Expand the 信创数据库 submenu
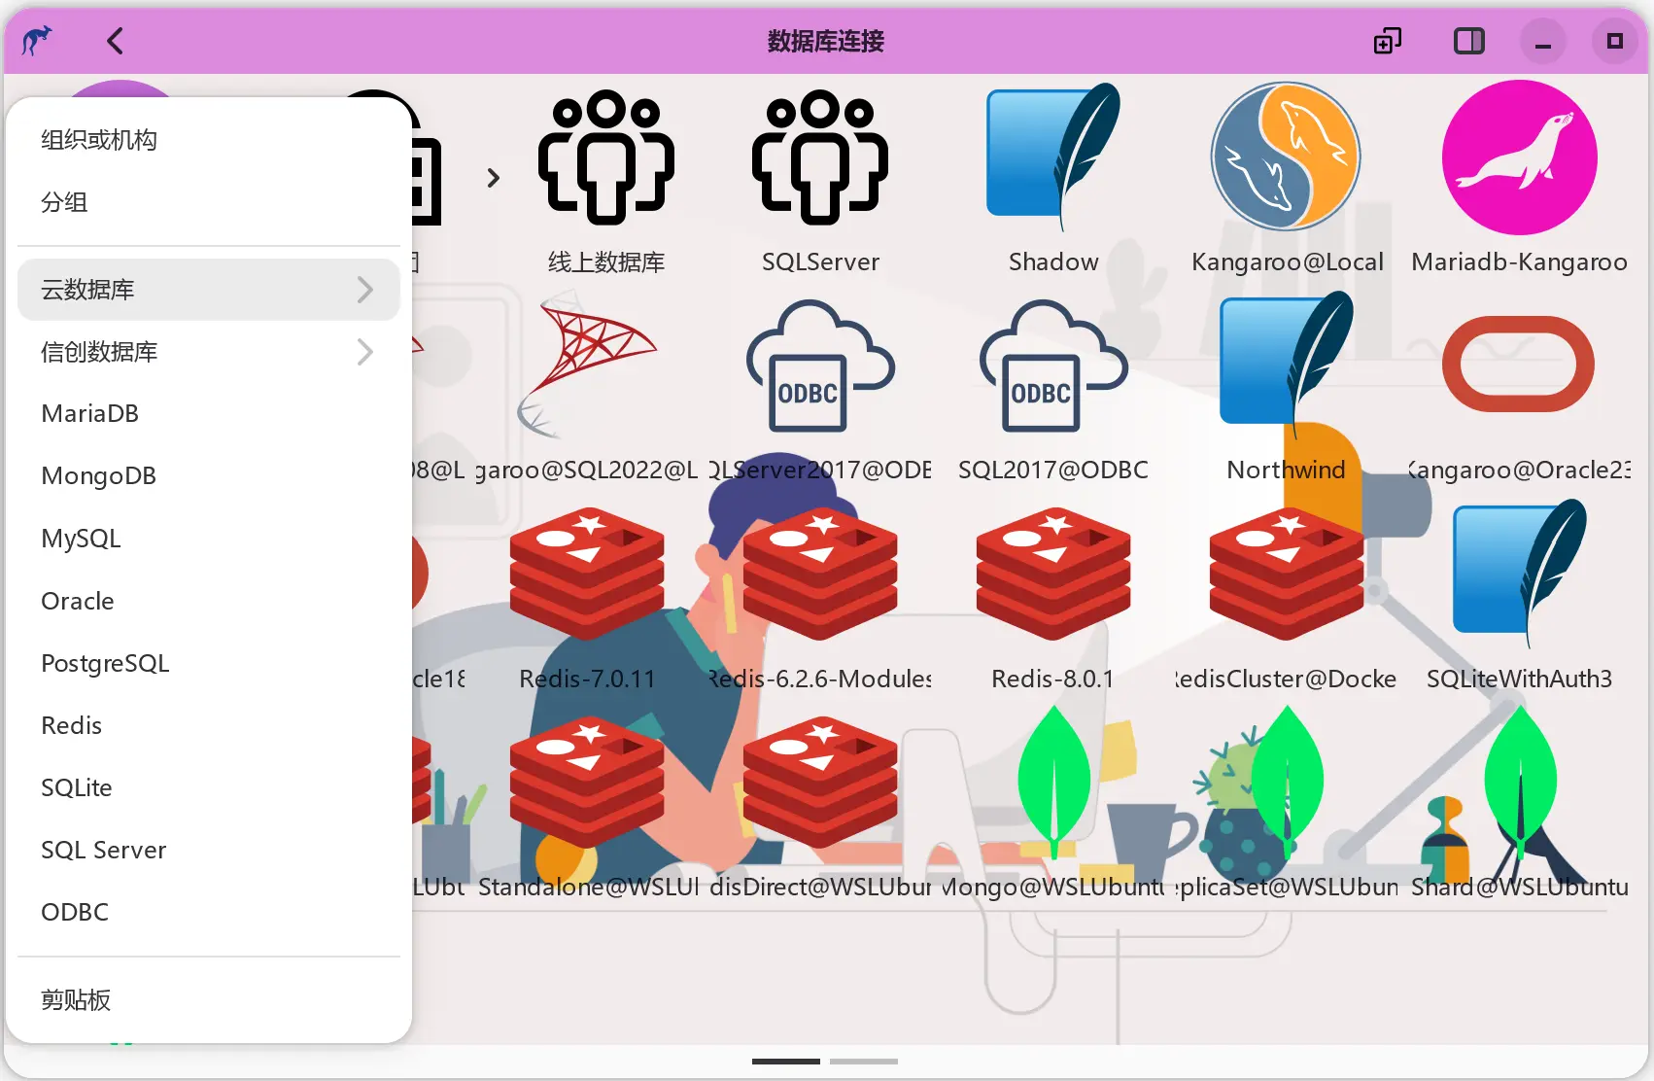The width and height of the screenshot is (1654, 1081). coord(209,352)
